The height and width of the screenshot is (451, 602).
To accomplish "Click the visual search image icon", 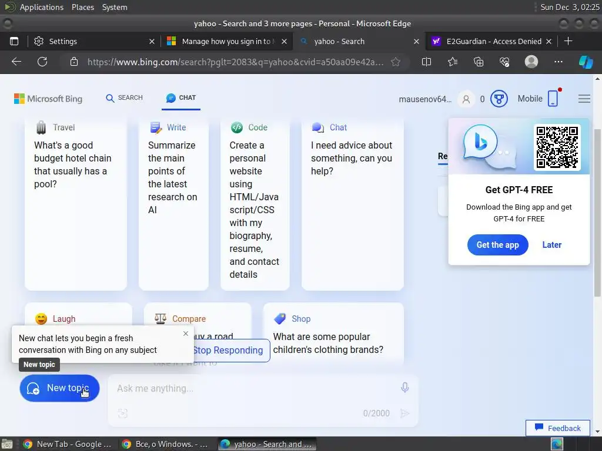I will point(122,413).
